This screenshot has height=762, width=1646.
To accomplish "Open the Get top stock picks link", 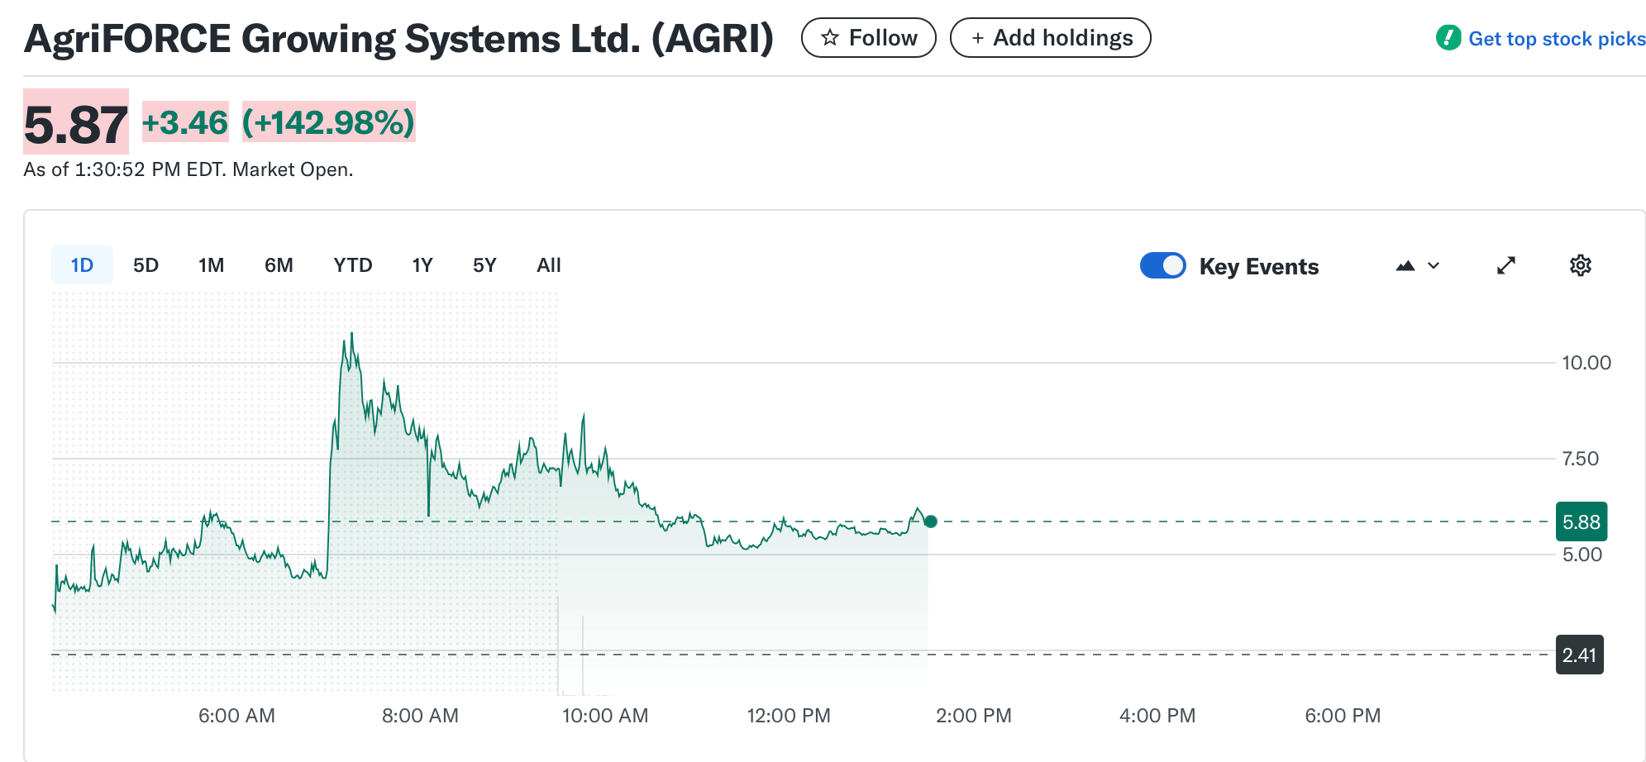I will (x=1556, y=39).
